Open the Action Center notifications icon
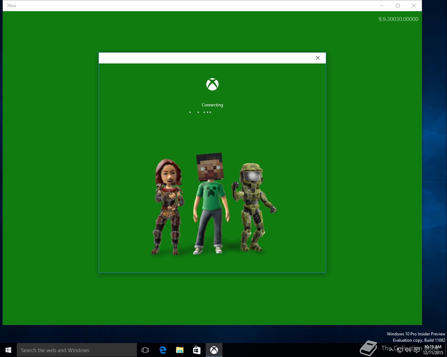This screenshot has width=447, height=357. coord(417,350)
